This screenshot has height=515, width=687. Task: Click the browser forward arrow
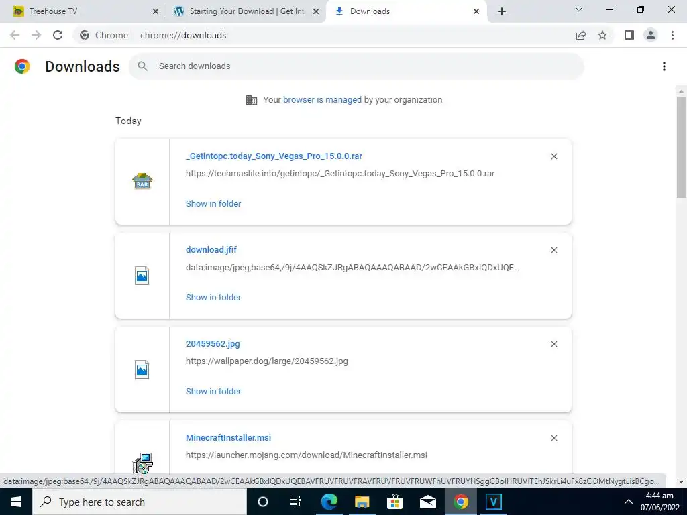pyautogui.click(x=36, y=35)
